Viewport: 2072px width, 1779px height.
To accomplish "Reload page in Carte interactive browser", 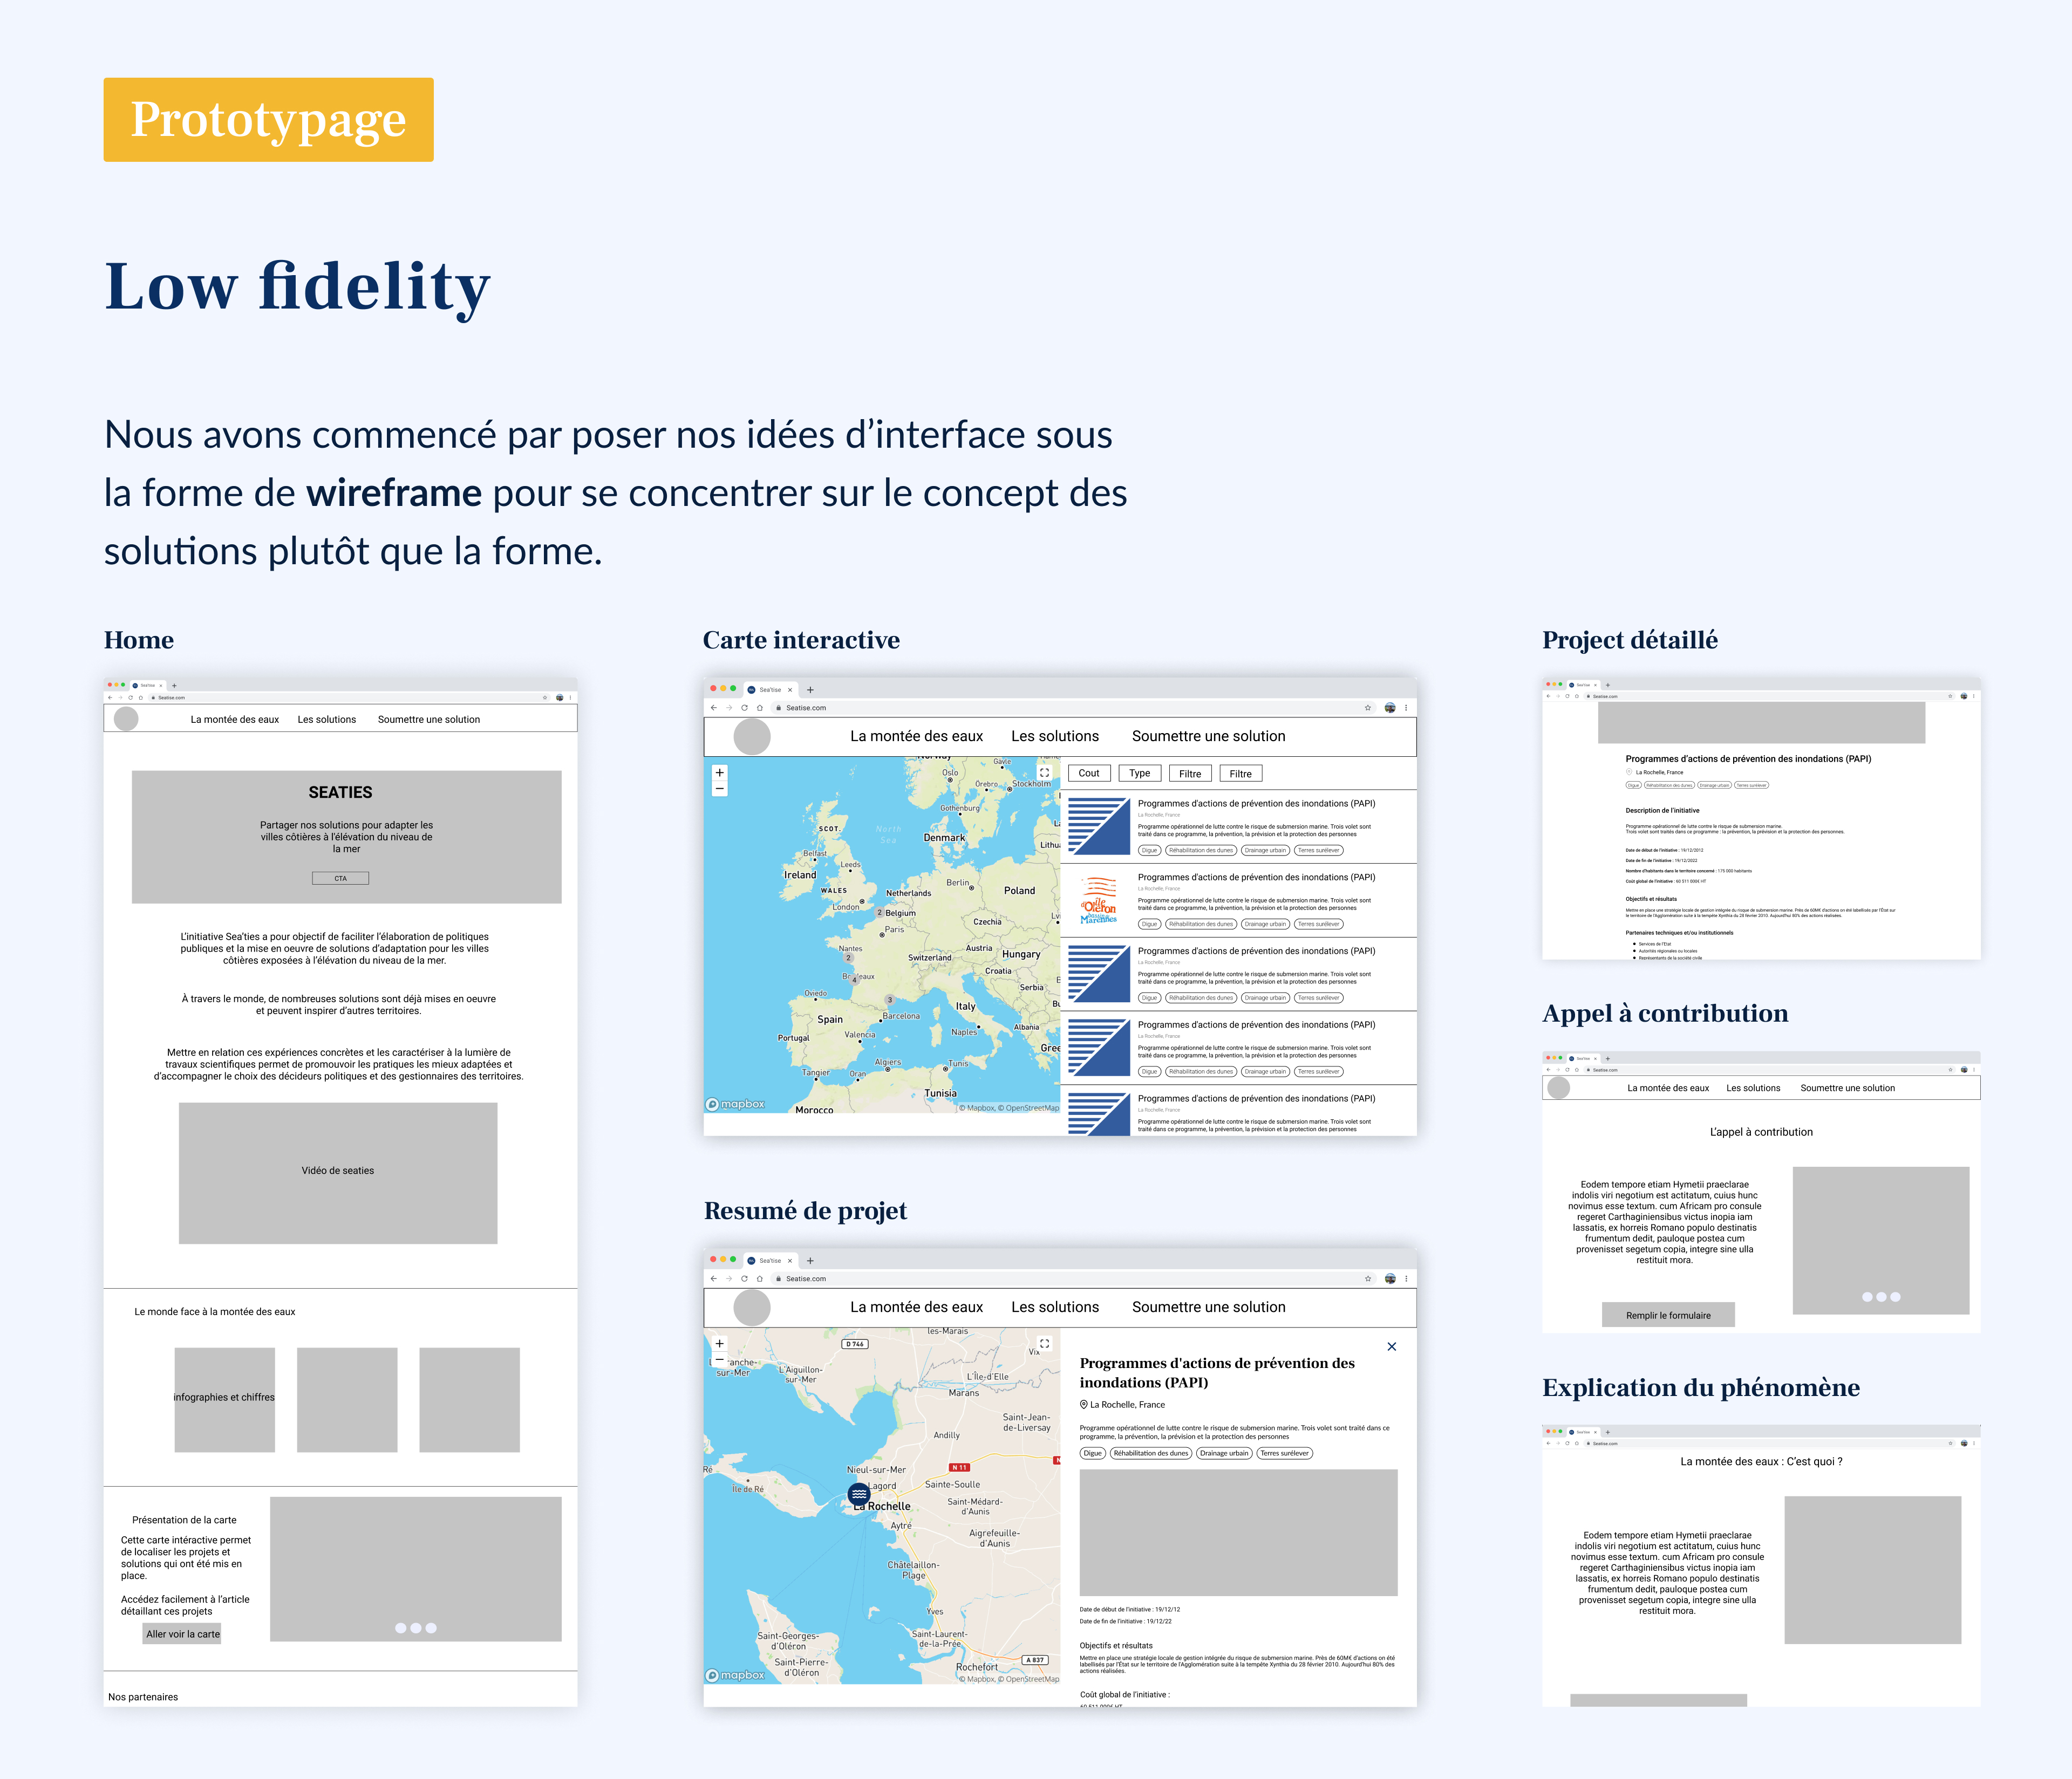I will pos(744,708).
